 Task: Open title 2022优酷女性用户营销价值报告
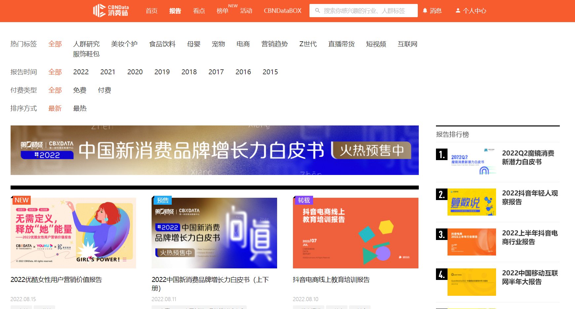coord(56,280)
